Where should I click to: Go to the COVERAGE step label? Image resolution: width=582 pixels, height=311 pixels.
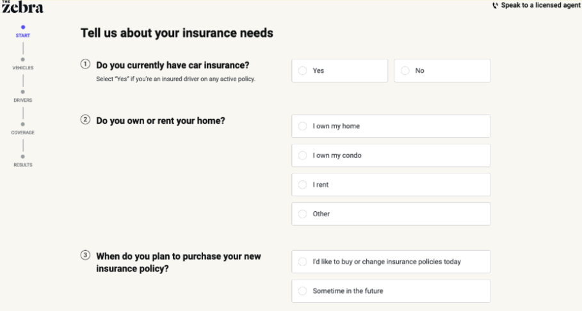[x=23, y=132]
